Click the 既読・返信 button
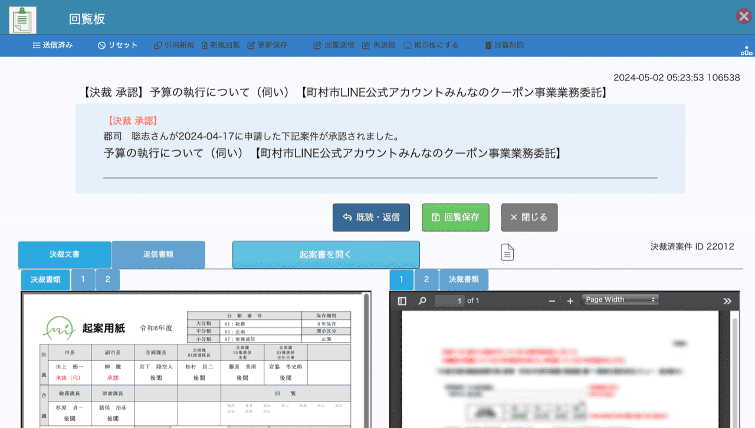The height and width of the screenshot is (428, 755). point(371,217)
